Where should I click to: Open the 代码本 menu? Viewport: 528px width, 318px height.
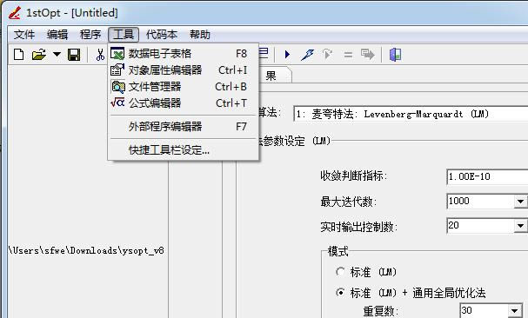pos(162,35)
